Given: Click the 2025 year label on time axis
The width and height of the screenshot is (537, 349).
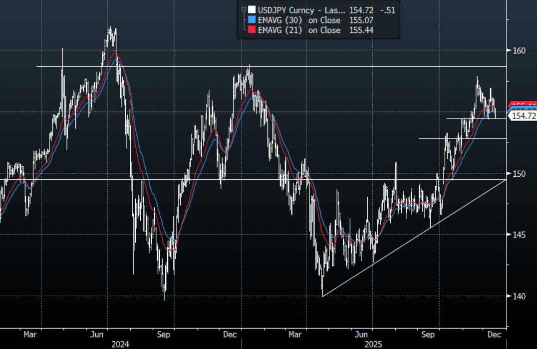Looking at the screenshot, I should pos(373,344).
